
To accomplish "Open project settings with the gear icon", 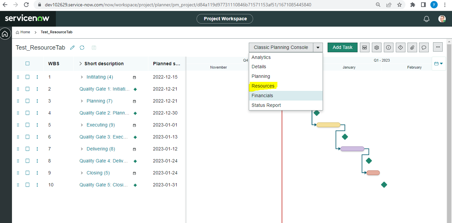I will (x=377, y=47).
